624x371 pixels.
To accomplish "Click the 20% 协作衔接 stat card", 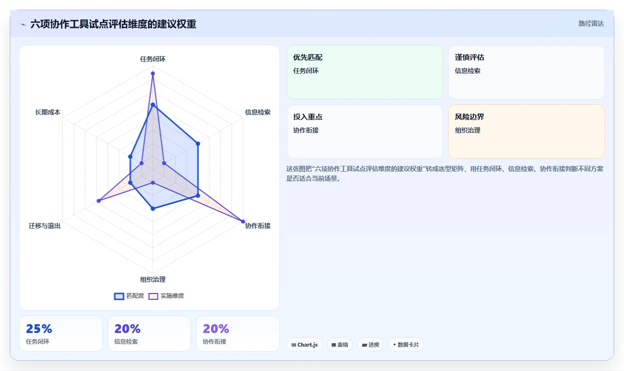I will click(x=238, y=333).
